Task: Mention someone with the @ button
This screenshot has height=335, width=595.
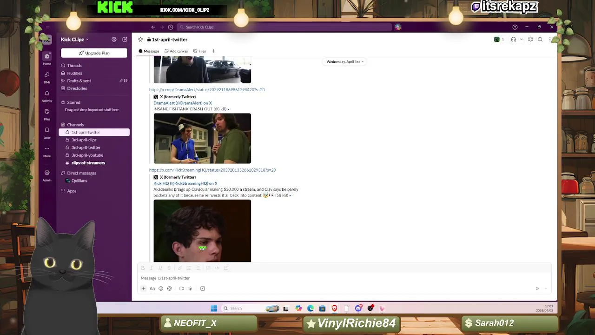Action: (170, 288)
